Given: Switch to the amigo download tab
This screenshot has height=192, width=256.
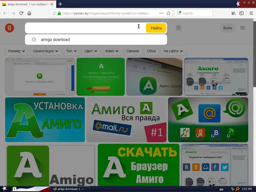Looking at the screenshot, I should pos(28,4).
